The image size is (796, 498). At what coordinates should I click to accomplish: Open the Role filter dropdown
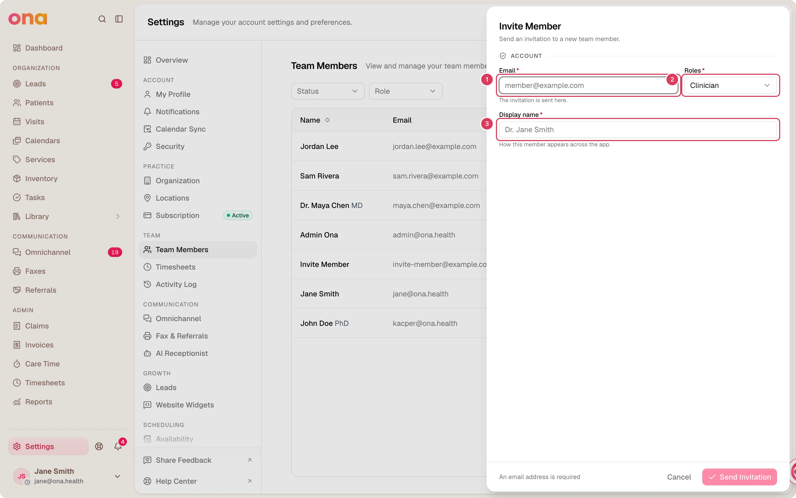pyautogui.click(x=405, y=91)
